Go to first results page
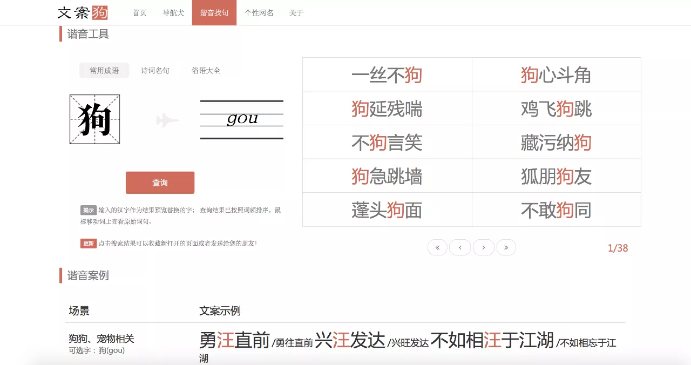Viewport: 691px width, 365px height. 437,247
